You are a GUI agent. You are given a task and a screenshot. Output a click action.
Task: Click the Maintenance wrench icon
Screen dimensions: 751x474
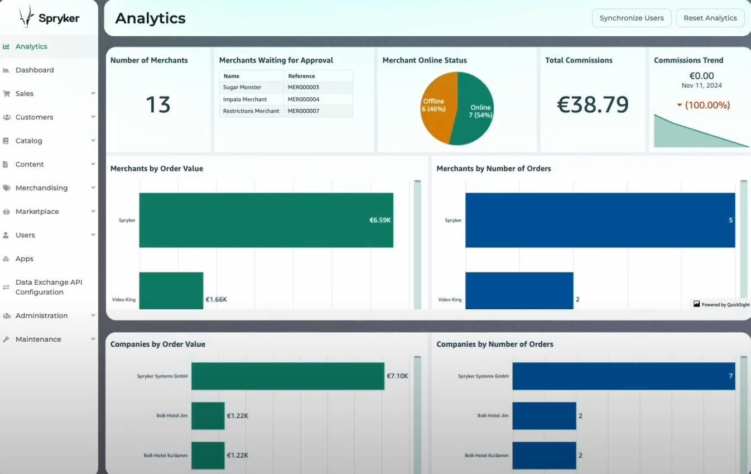click(x=6, y=339)
